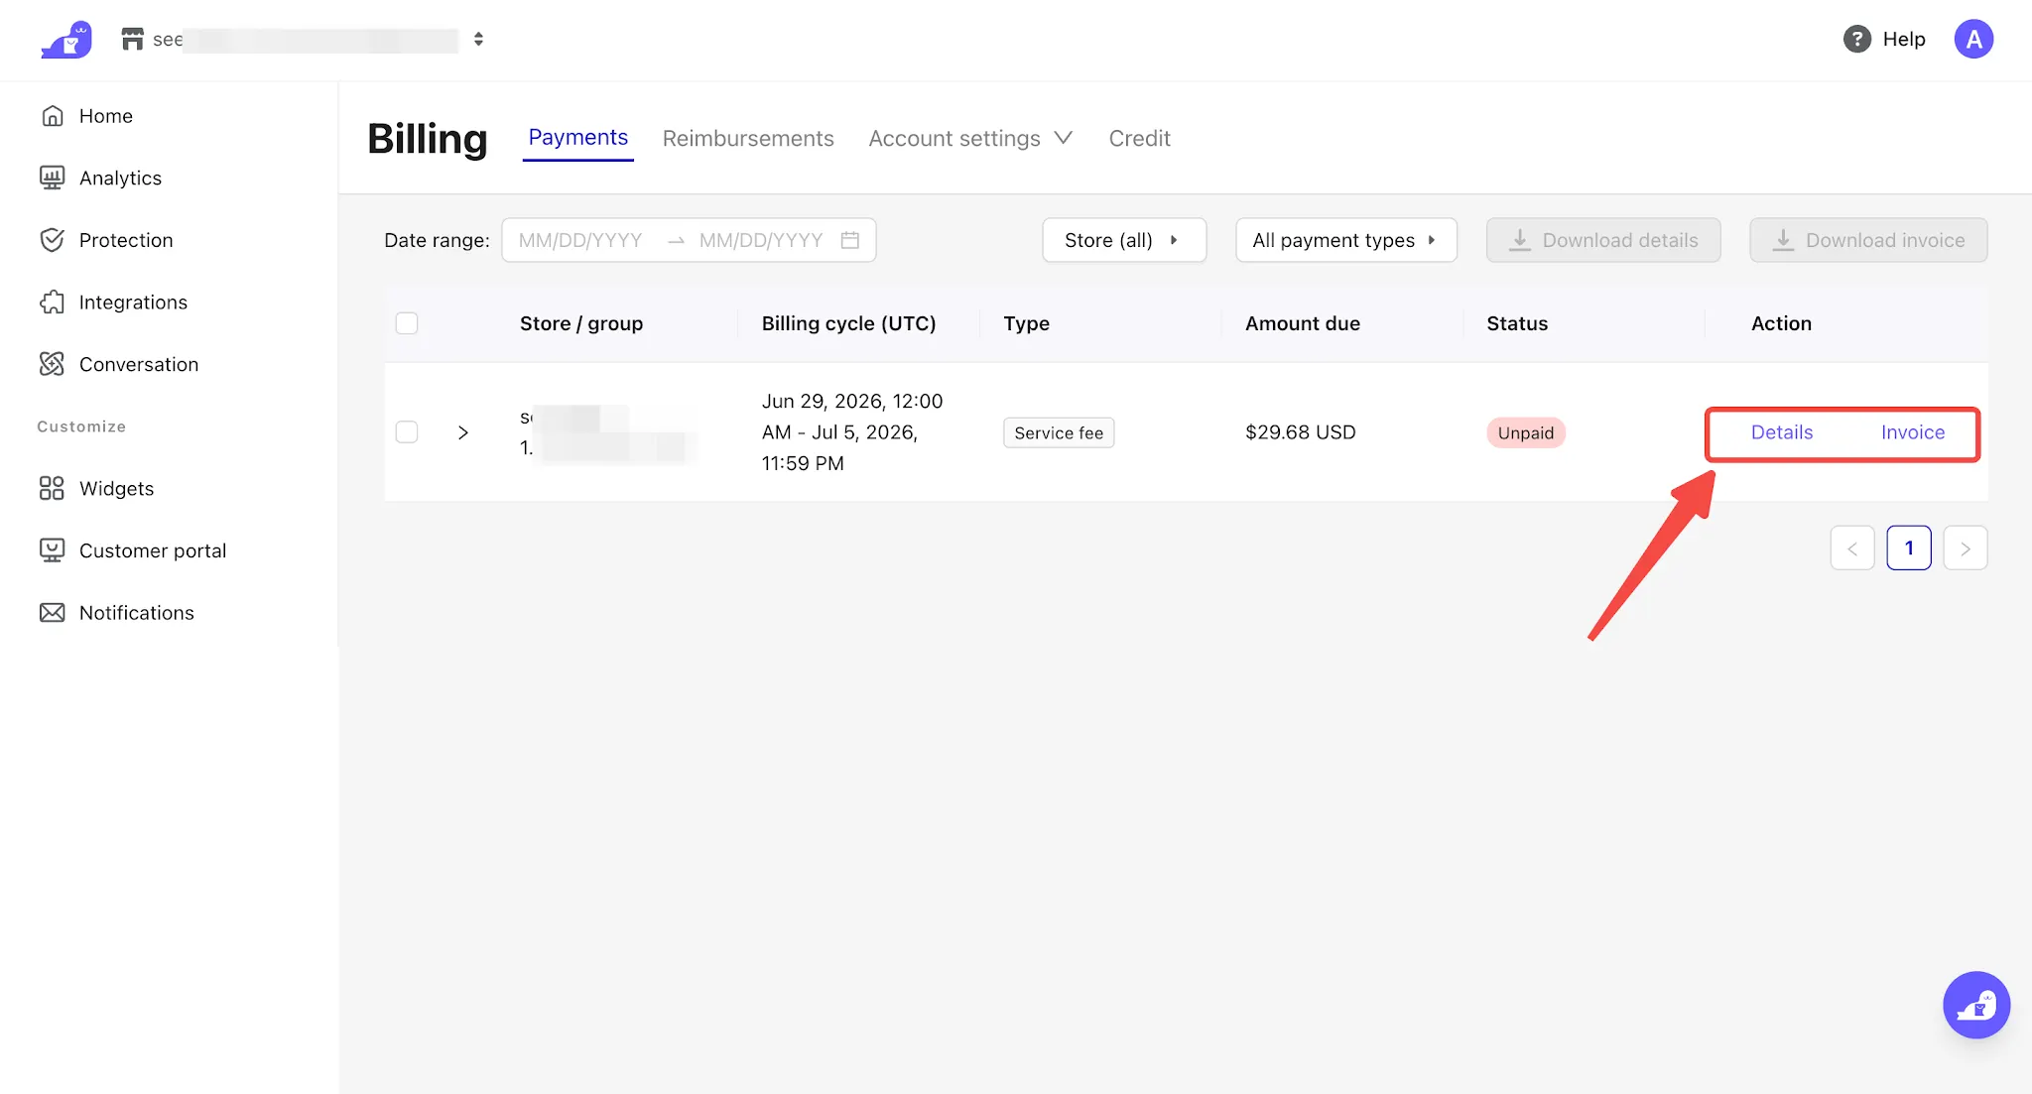2032x1094 pixels.
Task: Check the Service fee row checkbox
Action: point(407,432)
